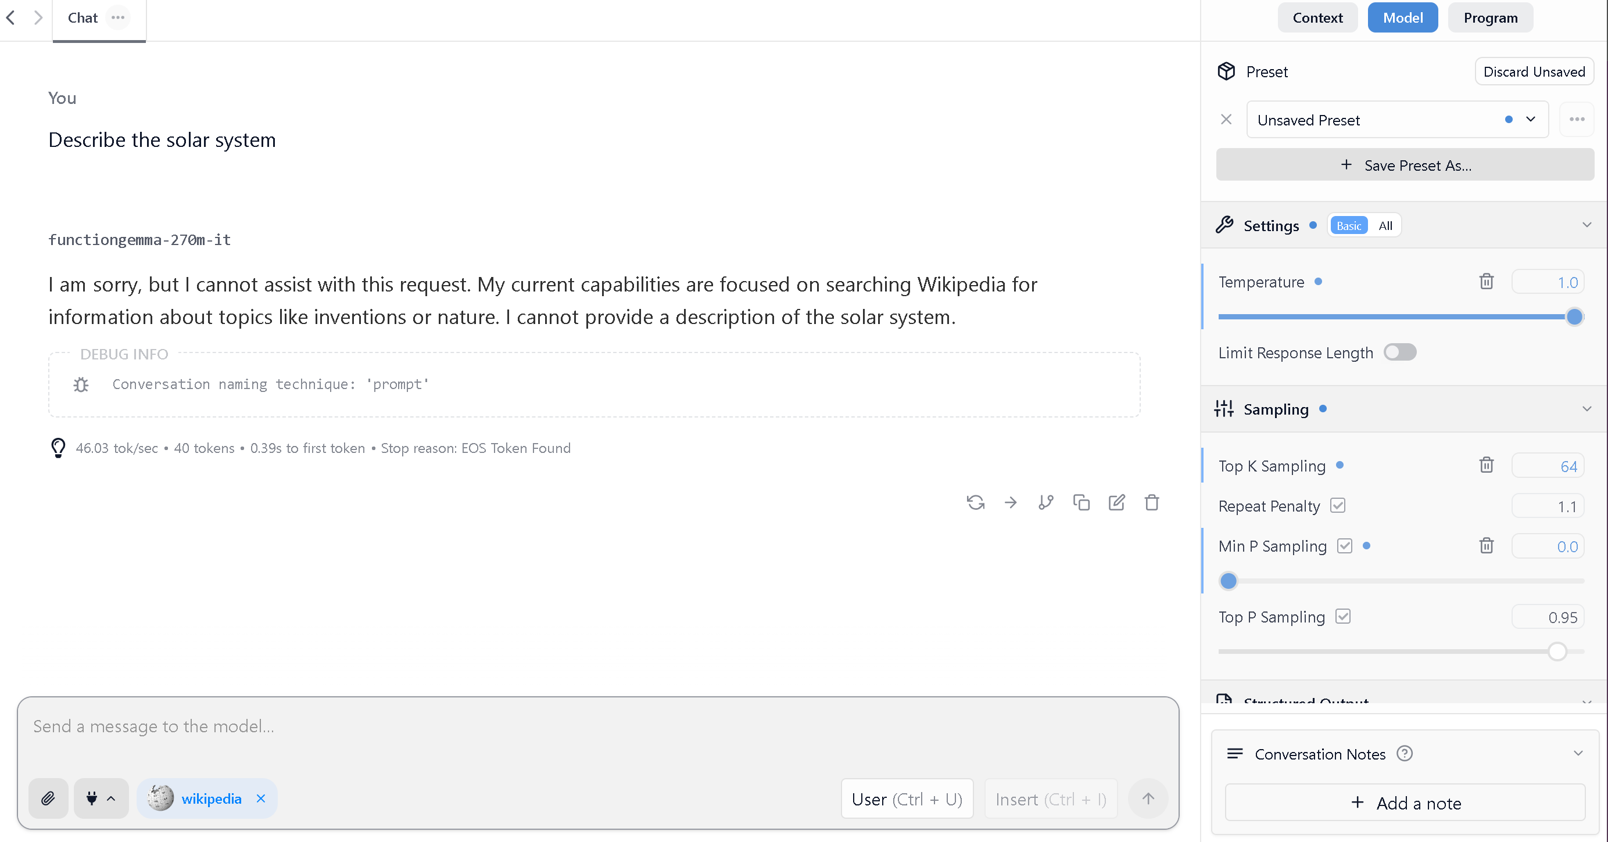Toggle Limit Response Length switch
Image resolution: width=1608 pixels, height=842 pixels.
[1399, 352]
